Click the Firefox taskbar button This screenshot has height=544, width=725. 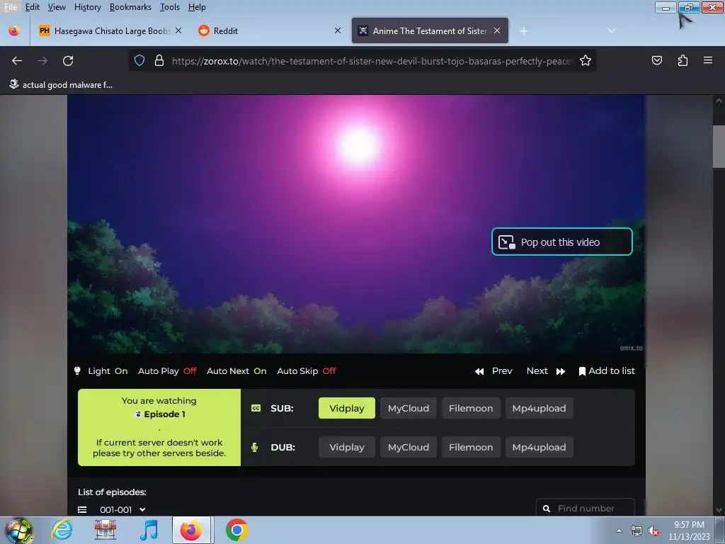[x=191, y=530]
